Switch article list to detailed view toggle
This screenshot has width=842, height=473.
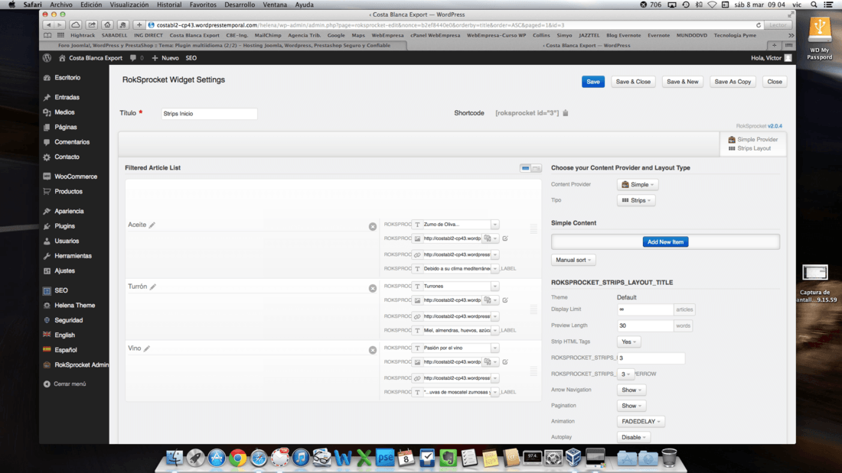(x=536, y=168)
